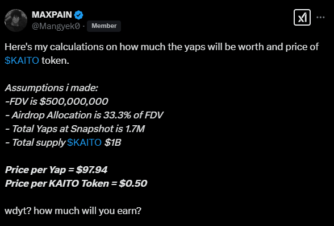
Task: Click the "Total supply" italic text
Action: (x=39, y=142)
